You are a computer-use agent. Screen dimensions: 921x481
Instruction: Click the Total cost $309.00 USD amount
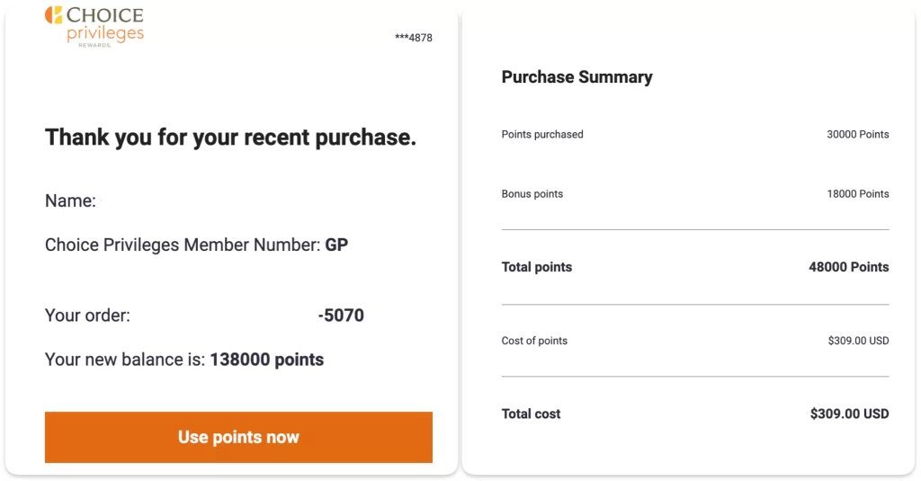[x=849, y=414]
